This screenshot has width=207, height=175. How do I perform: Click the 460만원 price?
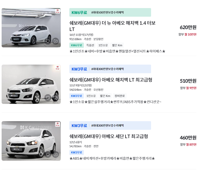tap(188, 138)
